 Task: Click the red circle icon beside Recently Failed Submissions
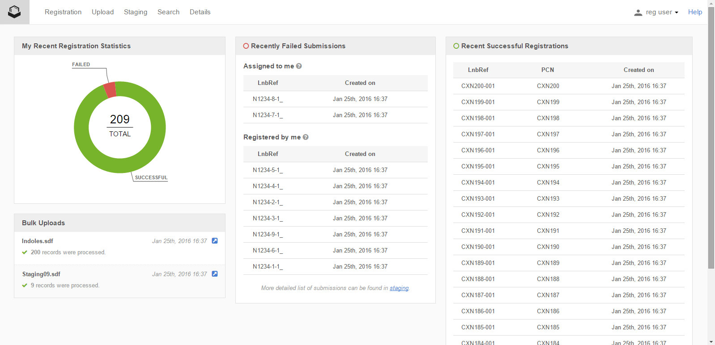pos(246,46)
